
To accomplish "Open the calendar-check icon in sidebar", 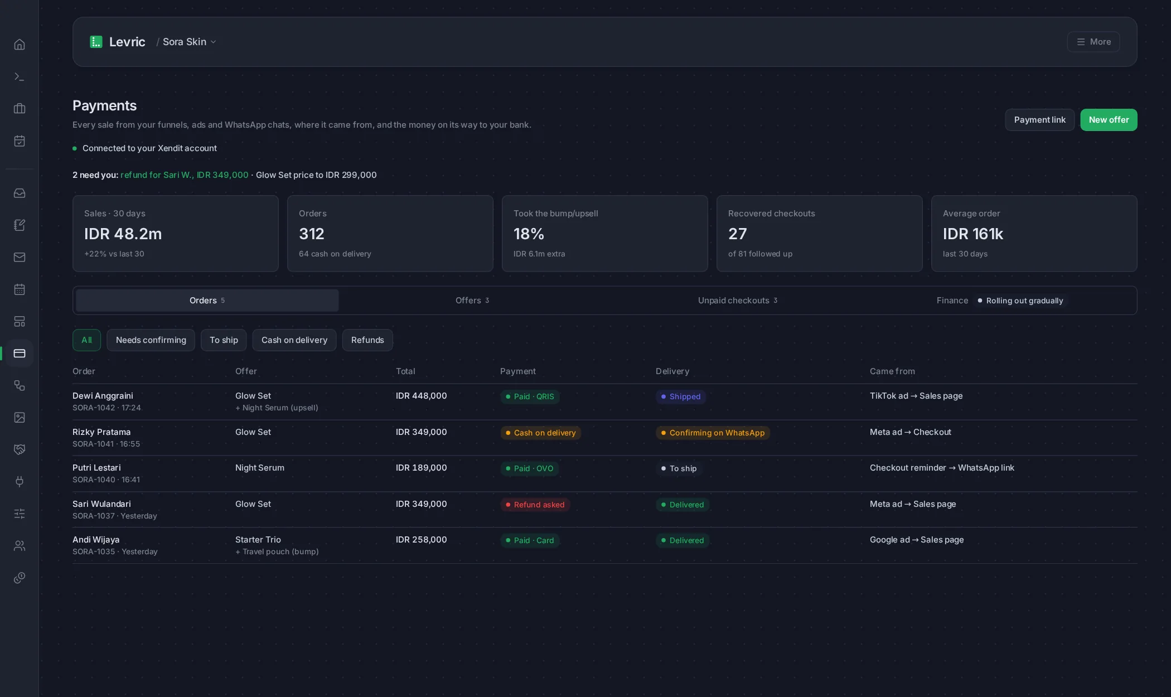I will [20, 141].
